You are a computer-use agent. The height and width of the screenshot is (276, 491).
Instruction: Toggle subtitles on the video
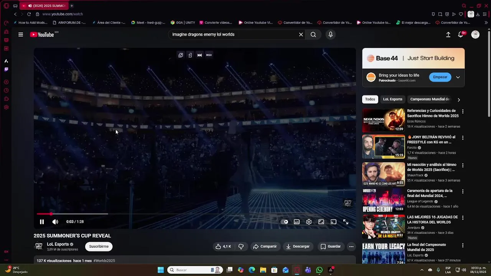297,222
